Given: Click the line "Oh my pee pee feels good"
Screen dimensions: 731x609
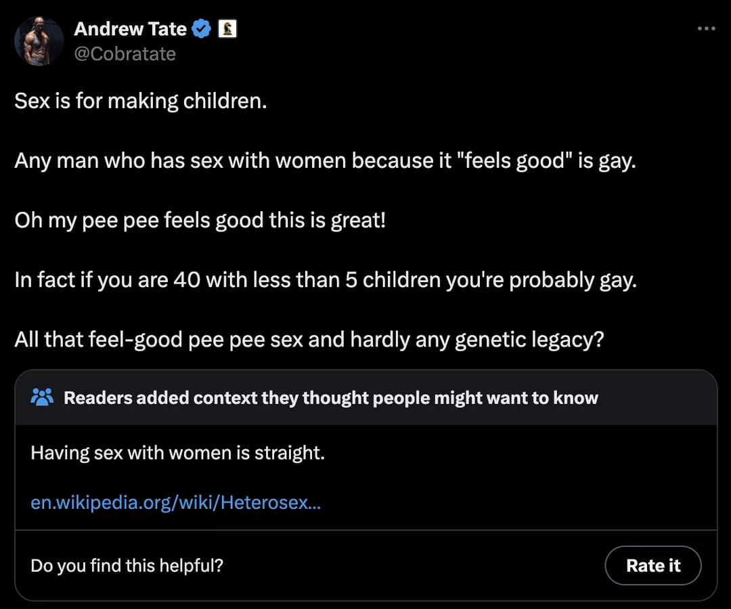Looking at the screenshot, I should tap(200, 221).
